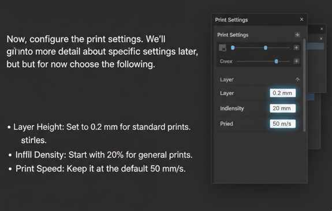The image size is (332, 211).
Task: Click the Pried row label
Action: coord(226,124)
